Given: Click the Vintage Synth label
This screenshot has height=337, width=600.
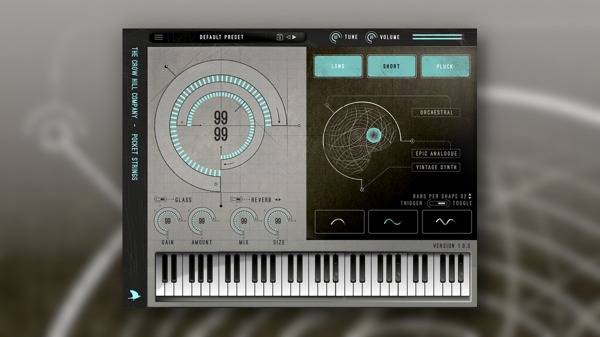Looking at the screenshot, I should tap(436, 167).
